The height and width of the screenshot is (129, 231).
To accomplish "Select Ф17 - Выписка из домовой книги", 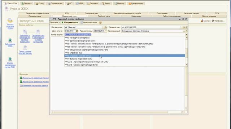I will click(125, 59).
